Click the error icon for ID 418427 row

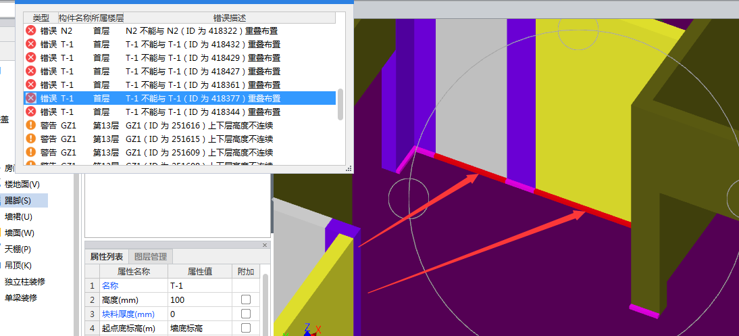30,71
